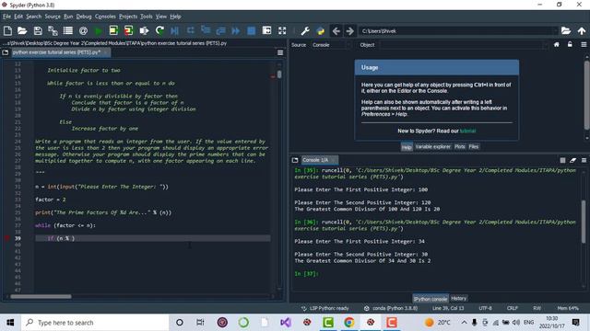Change to parent directory up arrow

(x=582, y=30)
